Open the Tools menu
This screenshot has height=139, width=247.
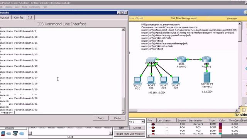[x=24, y=7]
